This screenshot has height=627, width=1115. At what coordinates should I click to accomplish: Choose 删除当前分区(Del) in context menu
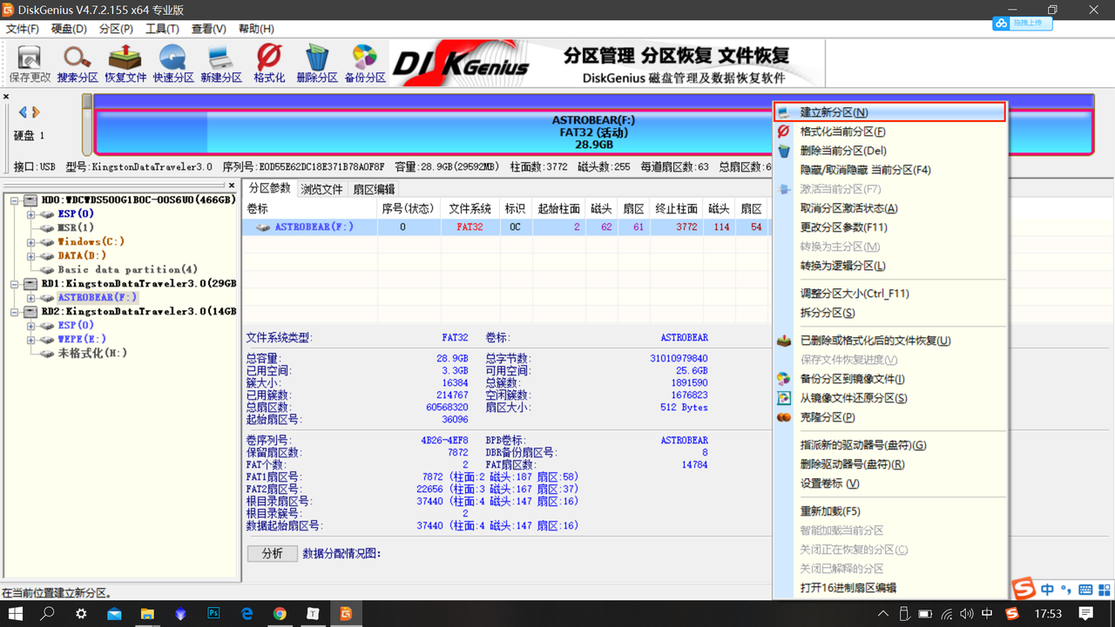[x=889, y=151]
